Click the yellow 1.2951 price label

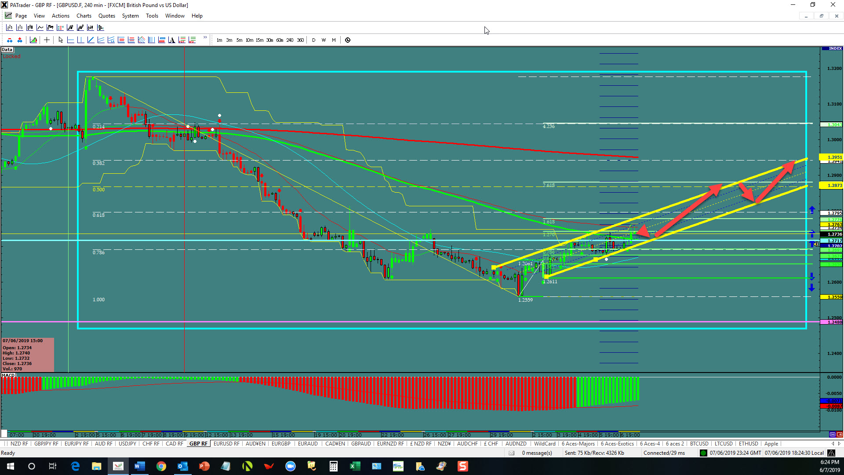click(x=831, y=157)
